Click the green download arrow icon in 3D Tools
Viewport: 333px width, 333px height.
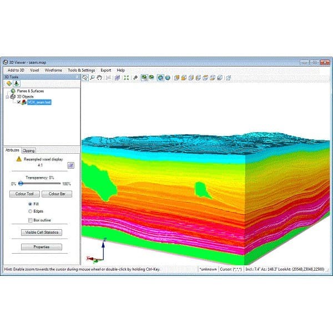tap(17, 83)
